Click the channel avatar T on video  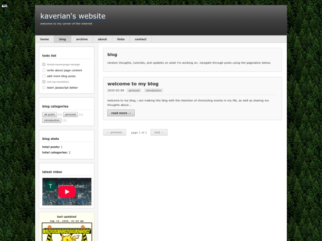click(x=51, y=186)
